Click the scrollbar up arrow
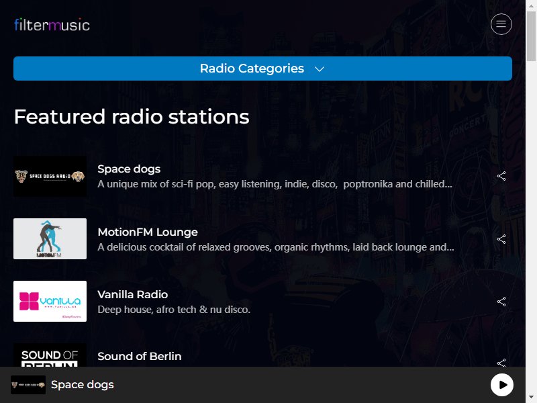The image size is (537, 403). click(531, 5)
